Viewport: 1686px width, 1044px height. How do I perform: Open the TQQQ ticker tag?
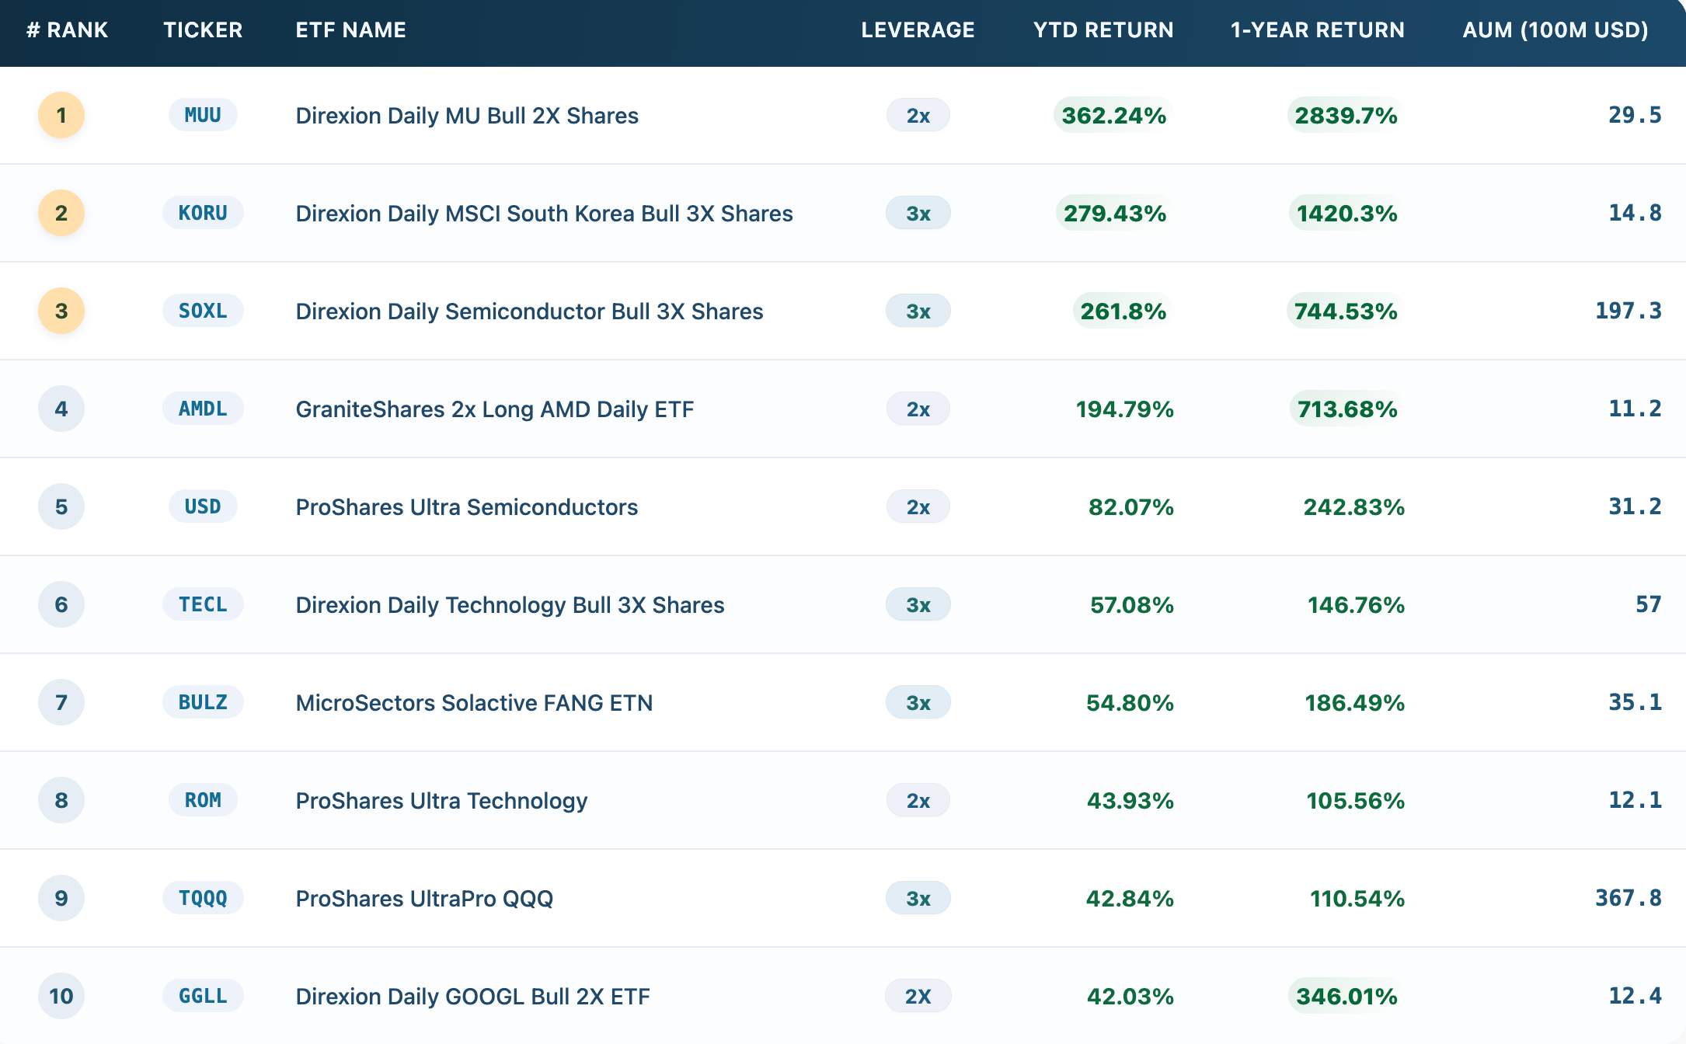[203, 898]
